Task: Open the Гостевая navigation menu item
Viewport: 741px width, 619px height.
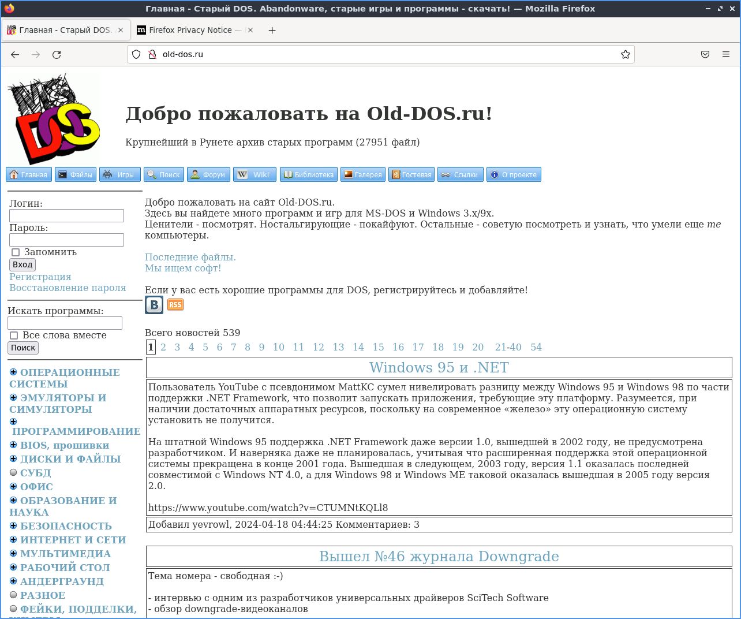Action: pyautogui.click(x=411, y=174)
